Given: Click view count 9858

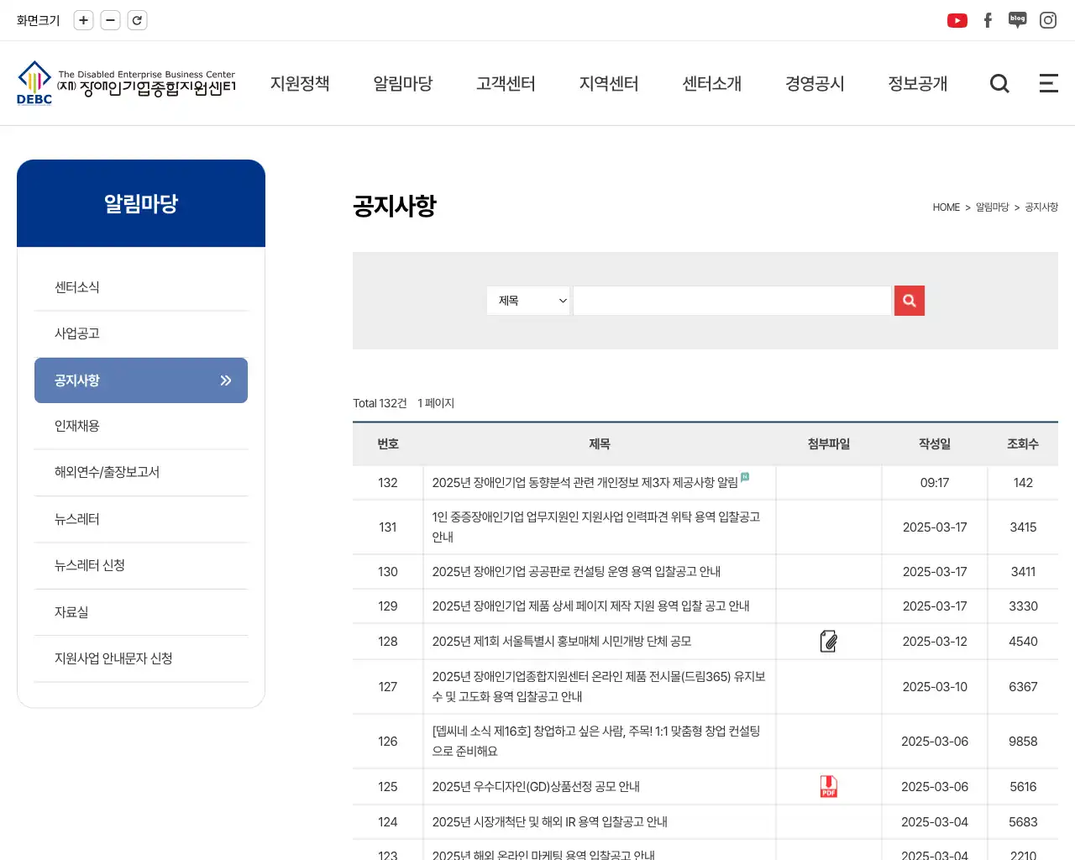Looking at the screenshot, I should coord(1023,742).
